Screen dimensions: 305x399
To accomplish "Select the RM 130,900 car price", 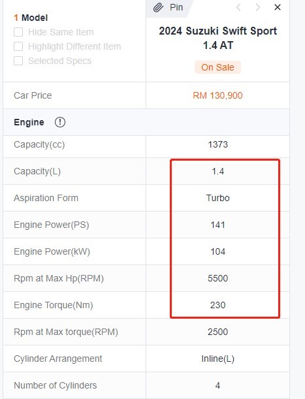I will (x=217, y=95).
